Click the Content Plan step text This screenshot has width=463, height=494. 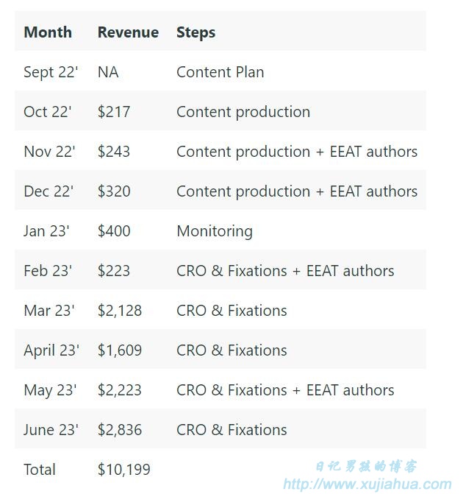pos(220,72)
